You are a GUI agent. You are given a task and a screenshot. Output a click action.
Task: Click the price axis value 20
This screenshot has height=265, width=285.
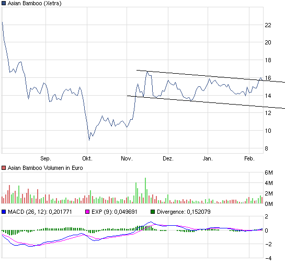pyautogui.click(x=268, y=42)
